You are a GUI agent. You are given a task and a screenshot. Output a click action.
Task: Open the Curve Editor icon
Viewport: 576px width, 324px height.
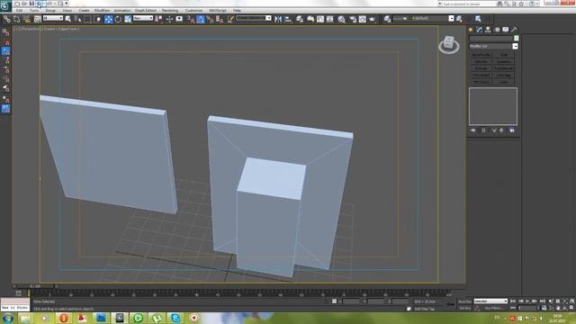point(320,19)
